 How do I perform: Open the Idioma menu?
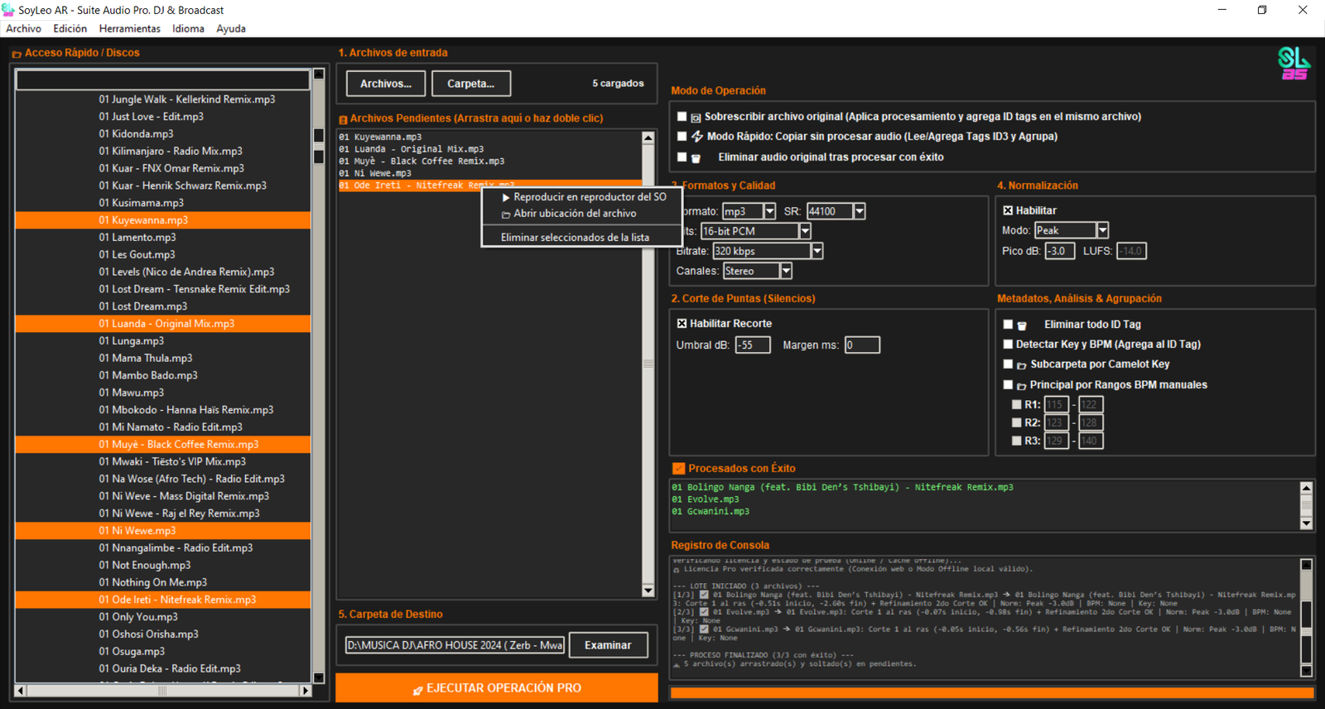pyautogui.click(x=188, y=28)
